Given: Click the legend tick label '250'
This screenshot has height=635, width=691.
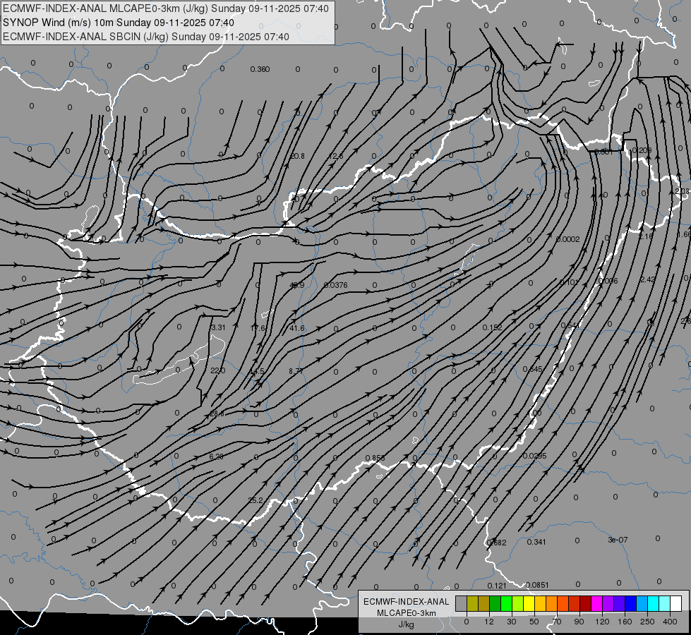Looking at the screenshot, I should click(x=647, y=622).
